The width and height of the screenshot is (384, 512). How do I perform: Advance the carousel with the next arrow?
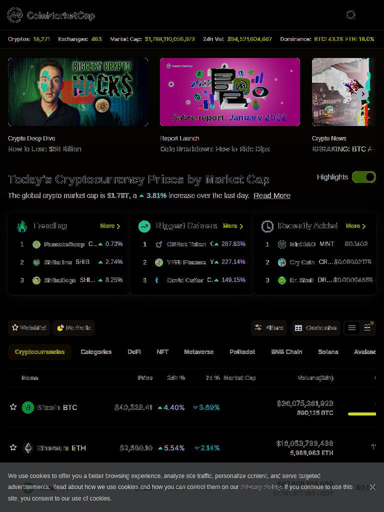point(363,93)
